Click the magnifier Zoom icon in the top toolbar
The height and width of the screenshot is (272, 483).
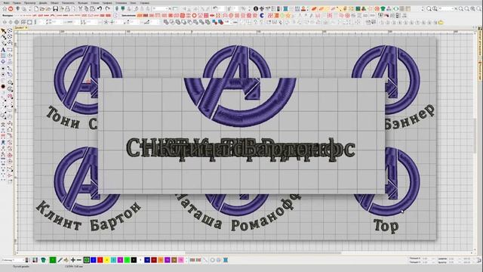[429, 8]
